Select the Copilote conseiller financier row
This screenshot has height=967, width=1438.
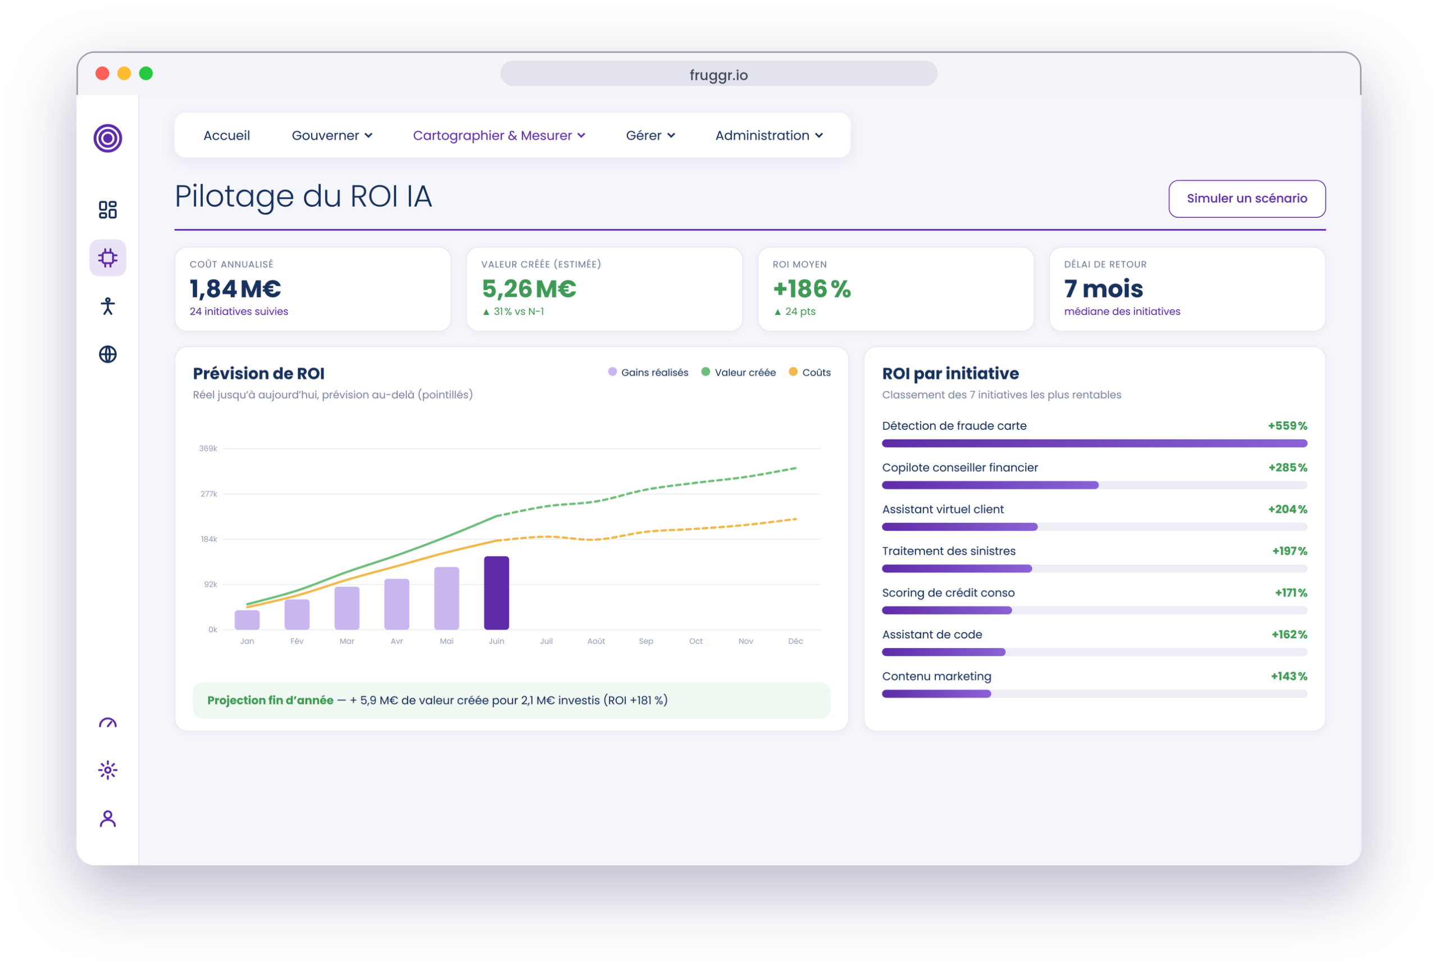[x=1094, y=476]
